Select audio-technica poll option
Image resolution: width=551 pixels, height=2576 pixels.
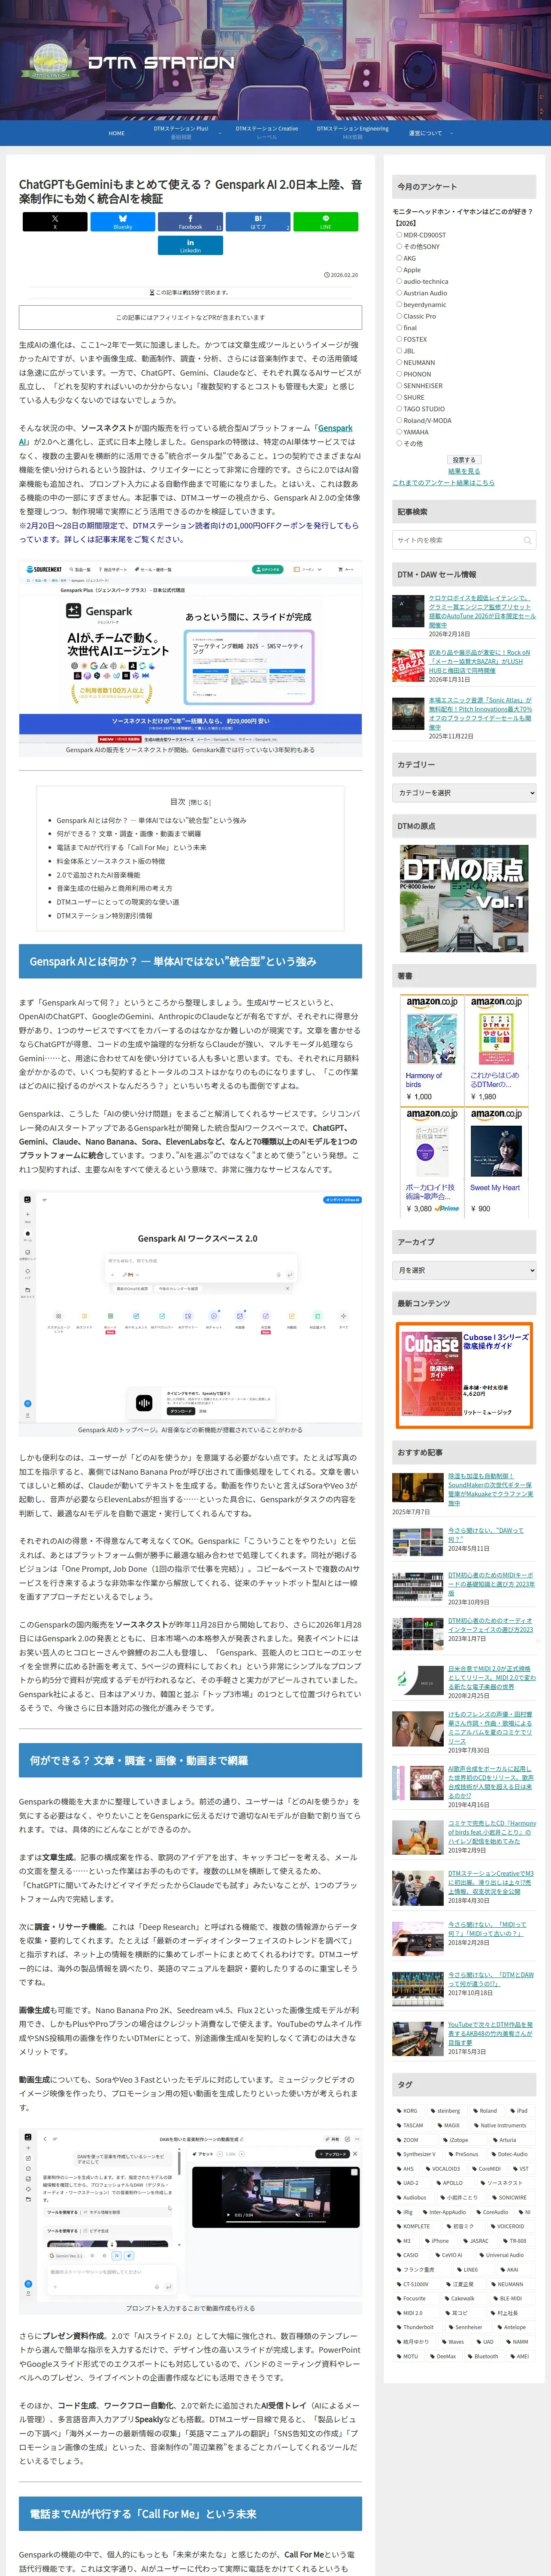[399, 282]
